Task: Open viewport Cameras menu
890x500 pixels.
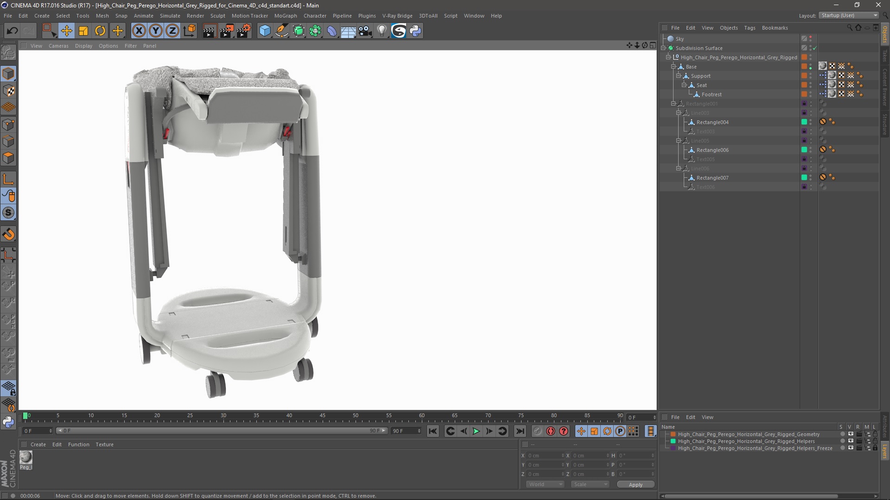Action: 58,46
